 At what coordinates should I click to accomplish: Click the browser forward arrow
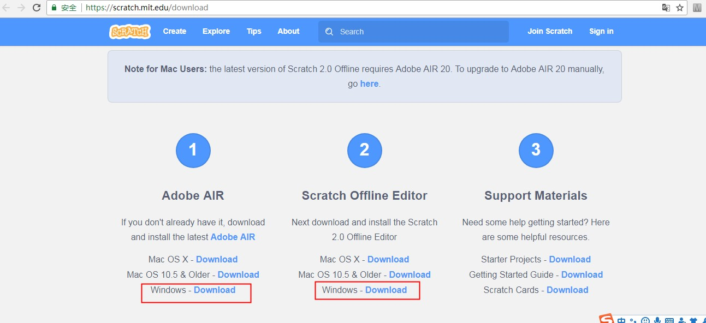pos(21,8)
